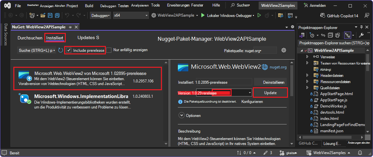Switch to the Installiert tab
This screenshot has width=373, height=157.
click(x=55, y=38)
